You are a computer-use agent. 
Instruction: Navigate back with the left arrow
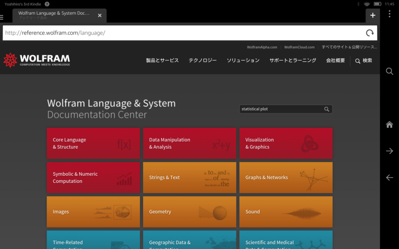pos(390,177)
